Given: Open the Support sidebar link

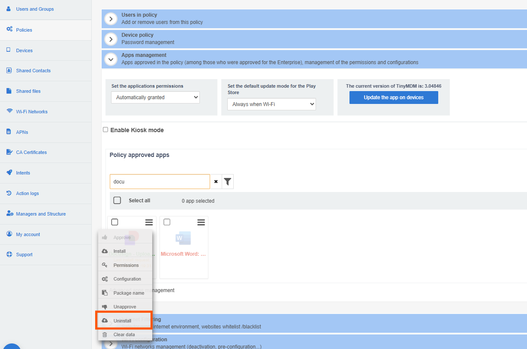Looking at the screenshot, I should pyautogui.click(x=24, y=254).
